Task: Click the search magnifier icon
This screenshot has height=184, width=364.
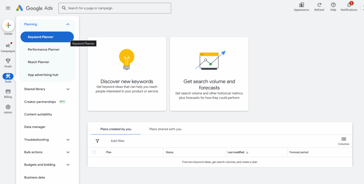Action: tap(64, 8)
